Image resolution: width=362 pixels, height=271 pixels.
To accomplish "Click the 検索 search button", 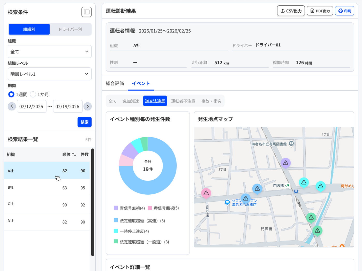I will click(x=85, y=122).
